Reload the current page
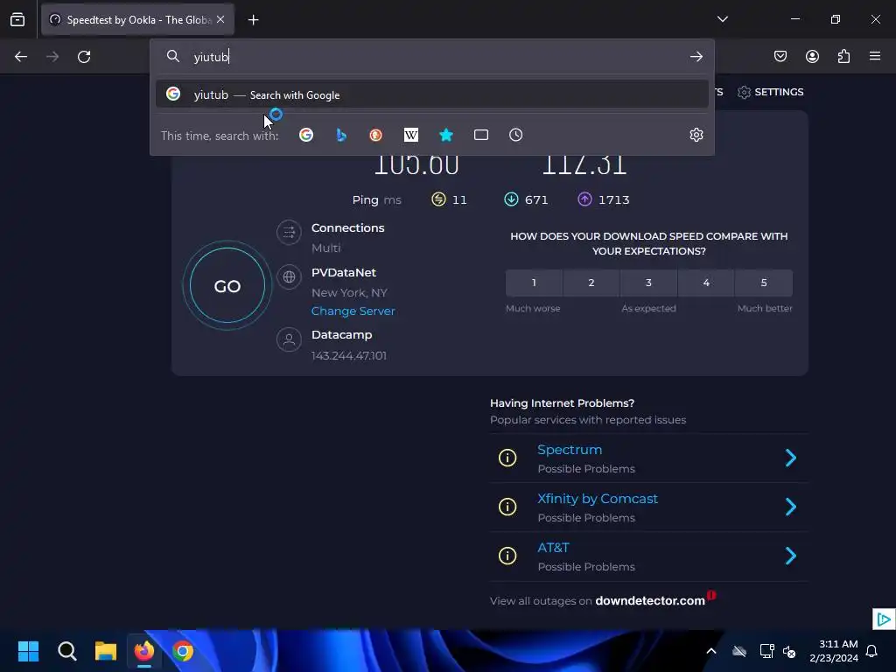The image size is (896, 672). coord(84,57)
